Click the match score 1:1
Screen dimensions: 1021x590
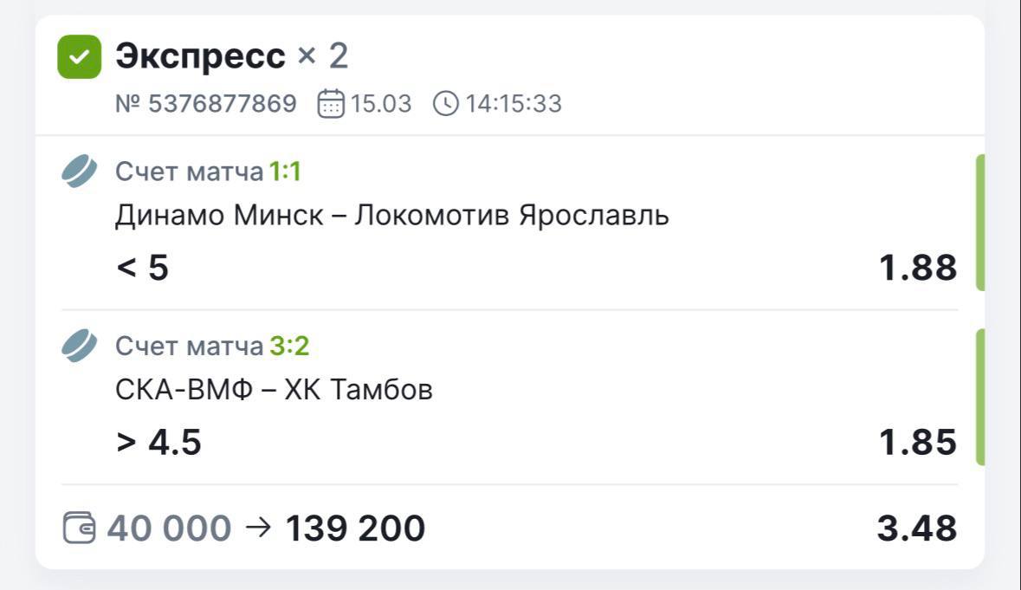(x=285, y=172)
